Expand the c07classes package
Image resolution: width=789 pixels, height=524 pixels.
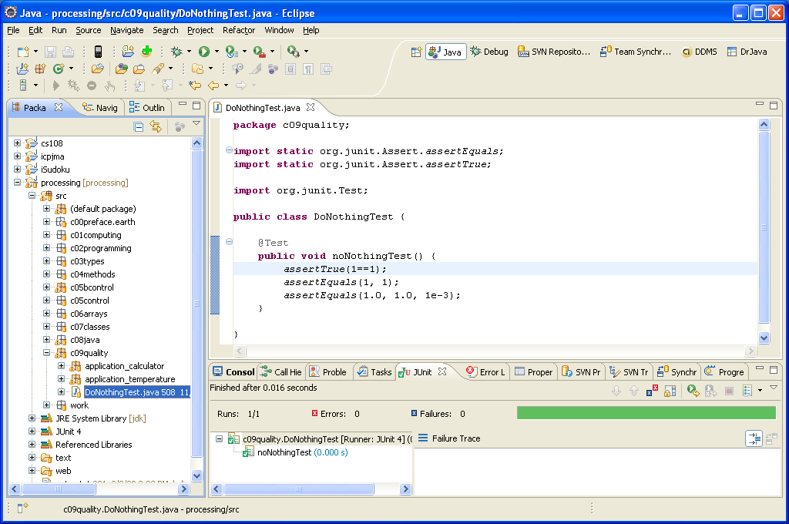(46, 326)
